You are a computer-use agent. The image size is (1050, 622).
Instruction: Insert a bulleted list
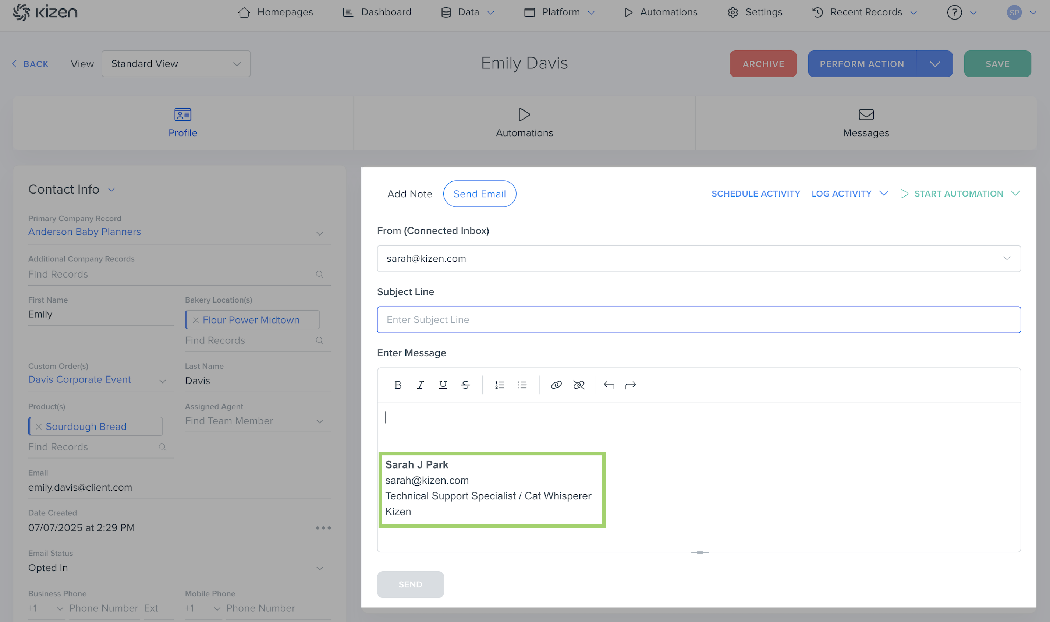[522, 385]
